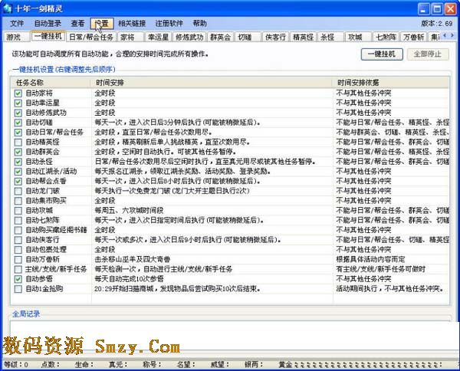This screenshot has height=371, width=460.
Task: Select the 一键挂机 tab
Action: [48, 36]
